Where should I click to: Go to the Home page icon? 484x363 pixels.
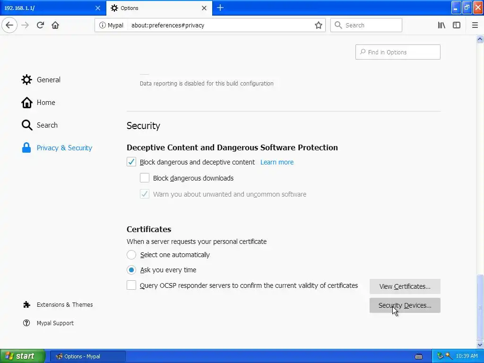[55, 25]
